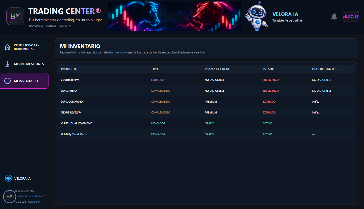This screenshot has height=209, width=364.
Task: Go to Mis Instalaciones section
Action: tap(24, 64)
